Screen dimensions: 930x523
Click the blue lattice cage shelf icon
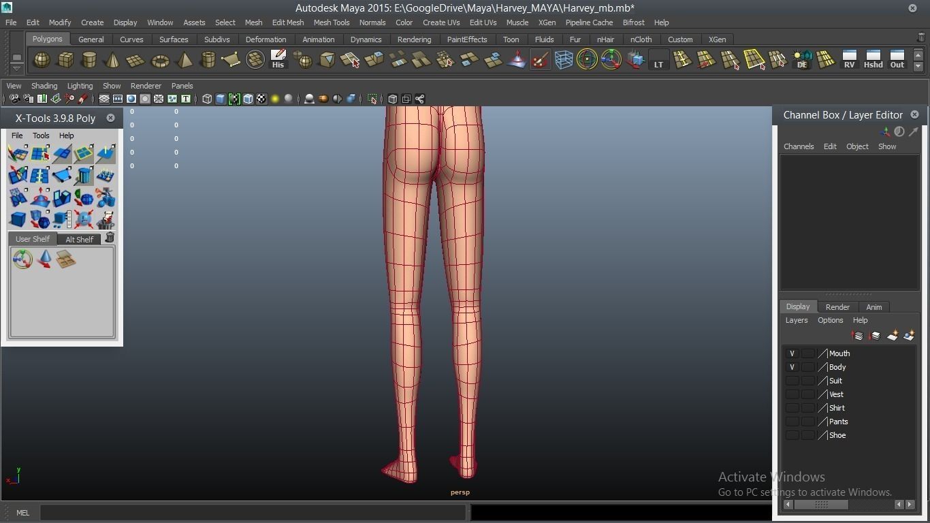(564, 60)
